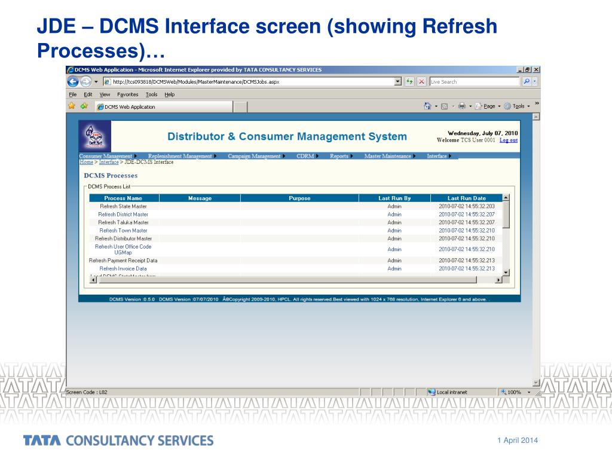612x459 pixels.
Task: Select the Refresh Payment Receipt Data process
Action: click(x=123, y=261)
